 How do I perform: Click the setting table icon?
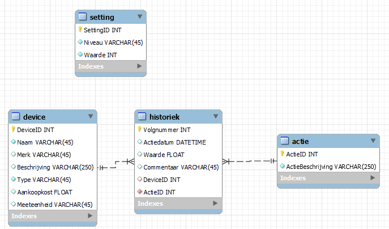pyautogui.click(x=82, y=17)
